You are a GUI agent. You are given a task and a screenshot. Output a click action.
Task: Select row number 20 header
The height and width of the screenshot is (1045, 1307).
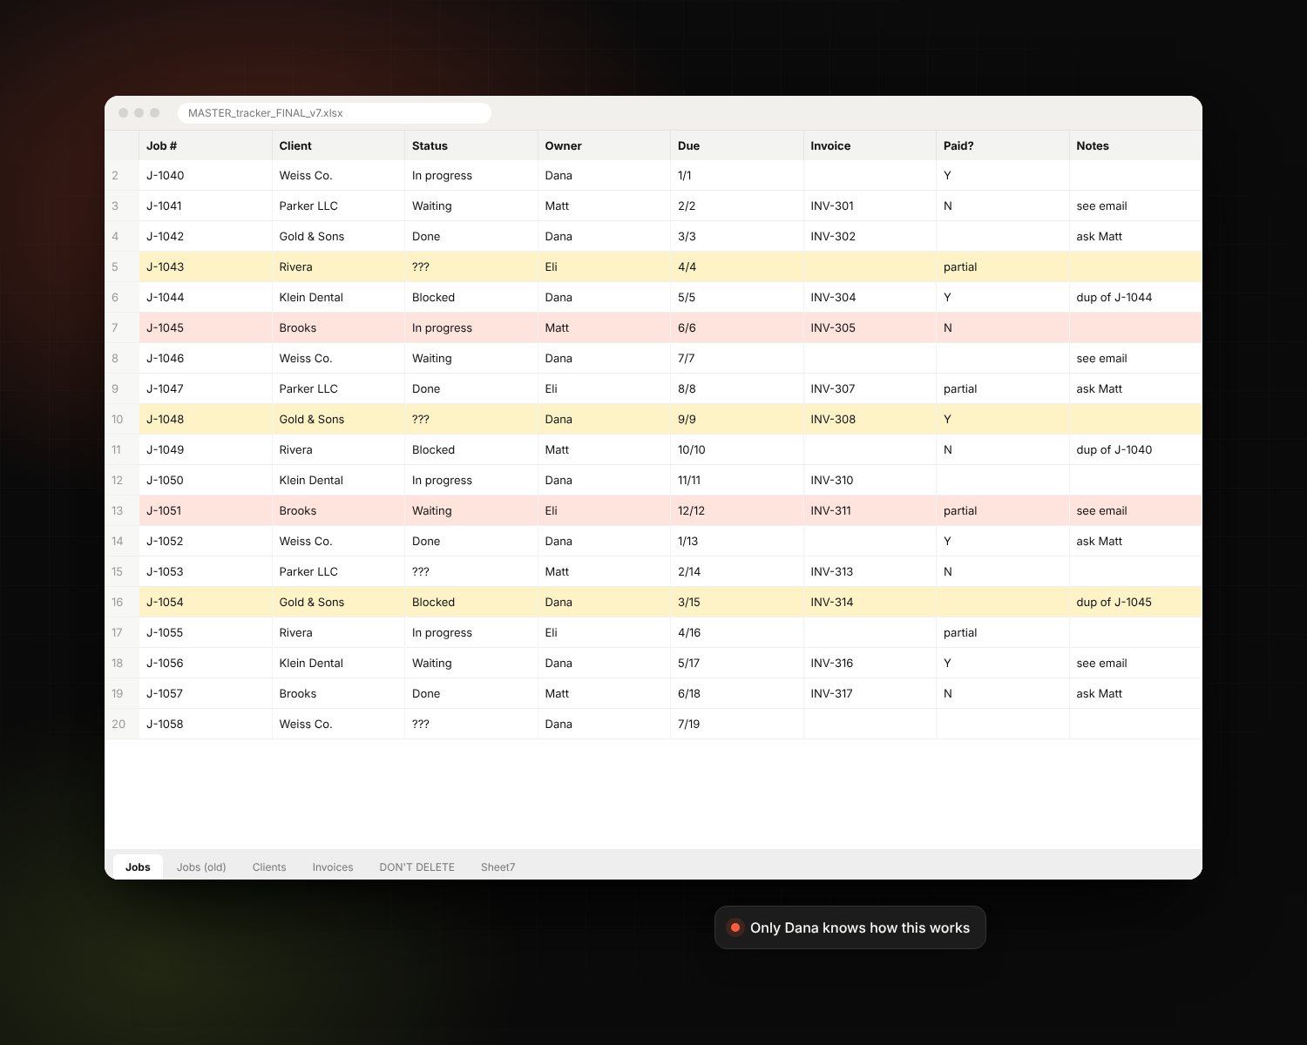tap(122, 724)
